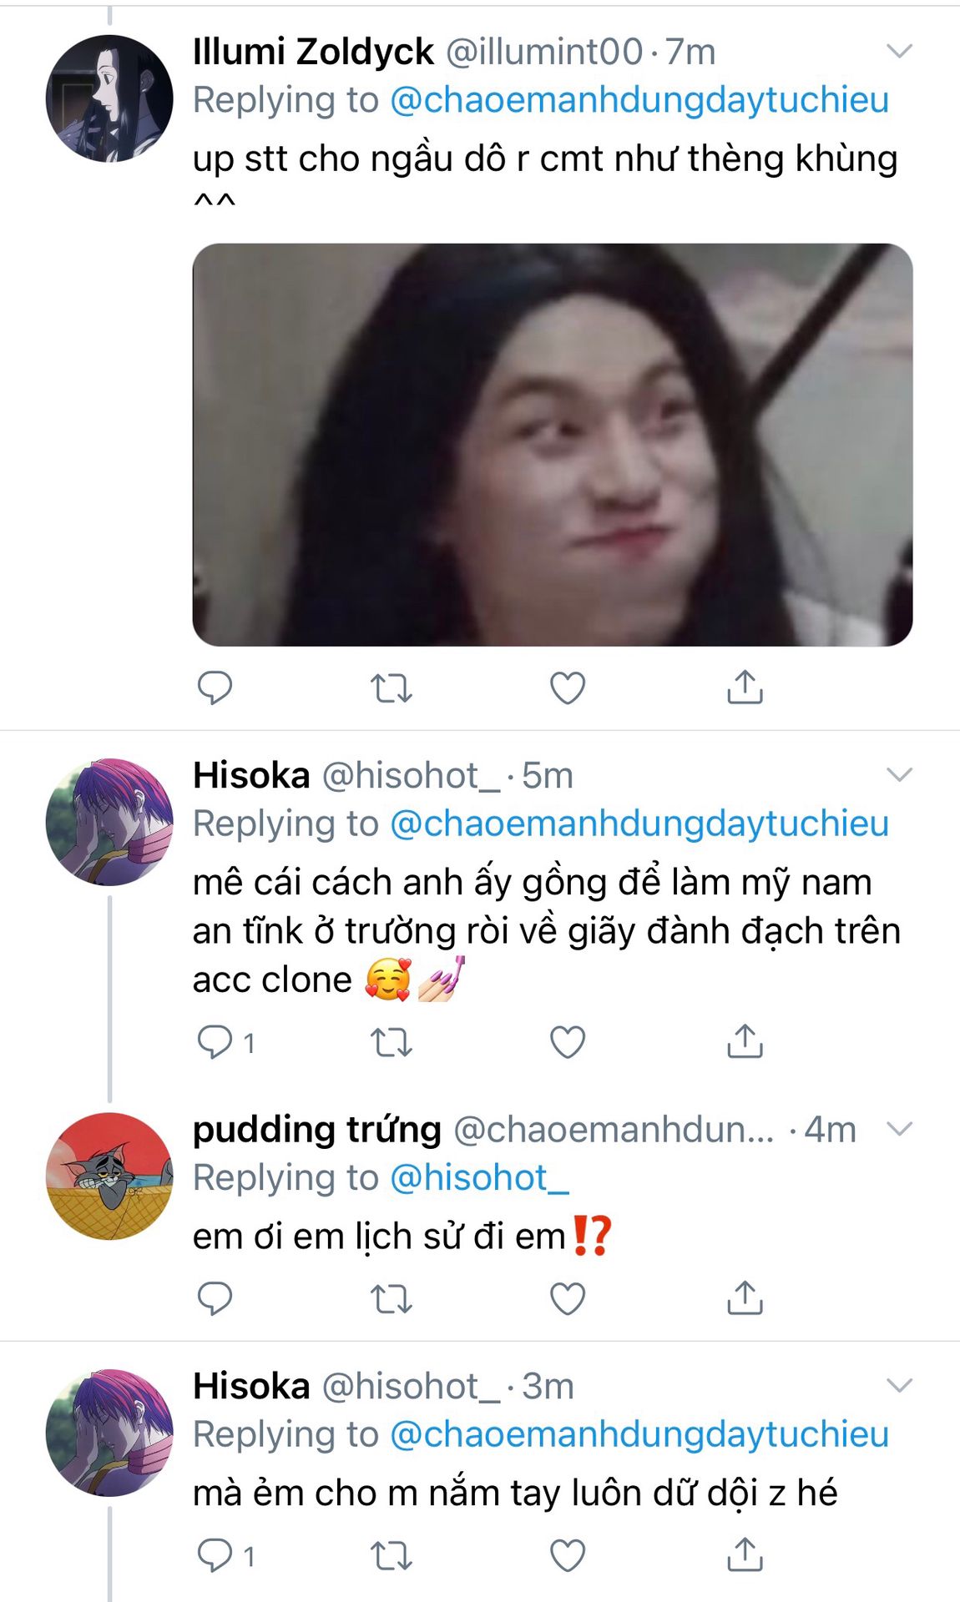The height and width of the screenshot is (1602, 960).
Task: Reply to Illumi Zoldyck's tweet
Action: point(215,688)
